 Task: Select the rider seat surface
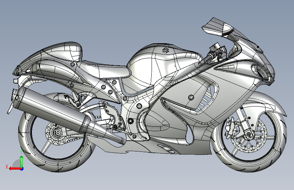tap(105, 70)
